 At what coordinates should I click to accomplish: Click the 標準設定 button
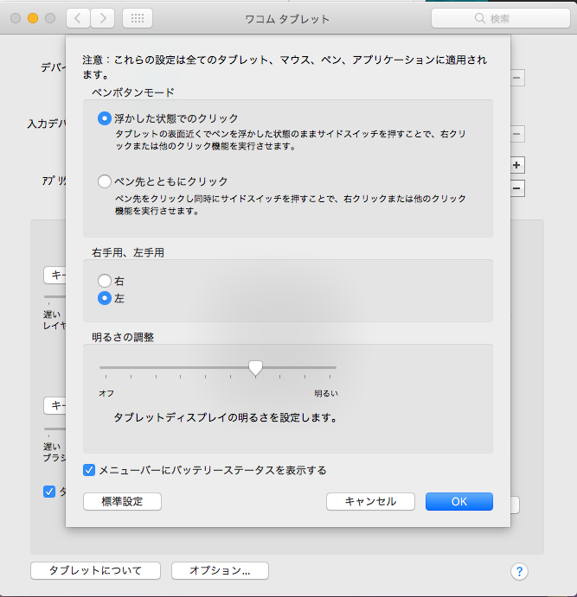click(x=122, y=501)
